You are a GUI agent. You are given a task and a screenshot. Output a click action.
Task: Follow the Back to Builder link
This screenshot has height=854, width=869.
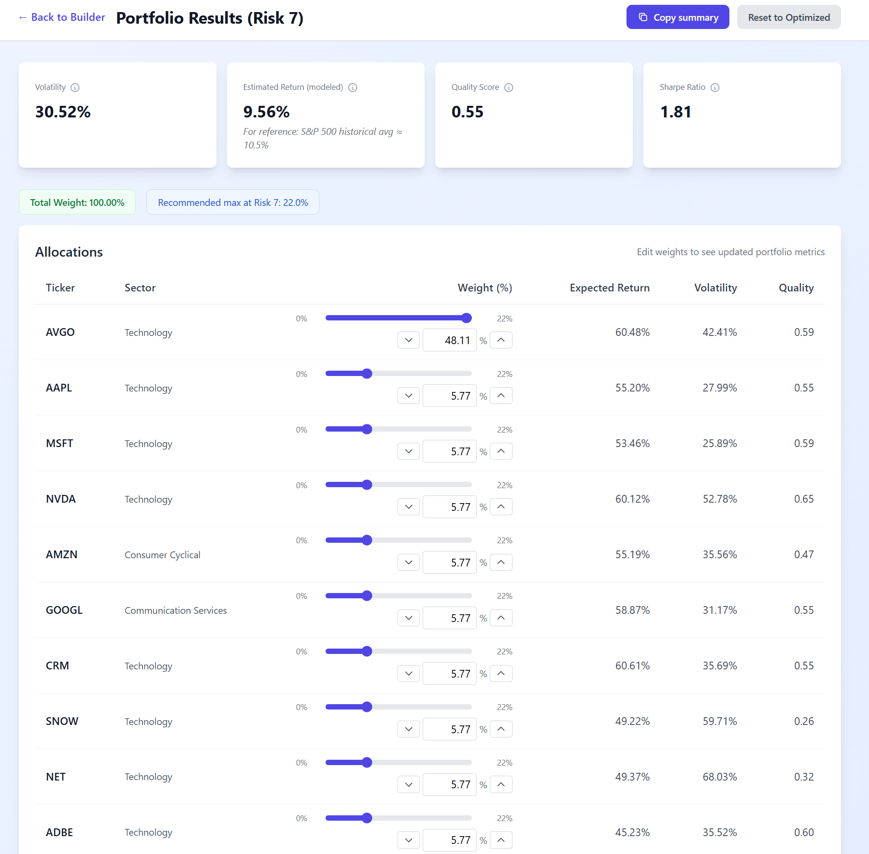point(61,17)
